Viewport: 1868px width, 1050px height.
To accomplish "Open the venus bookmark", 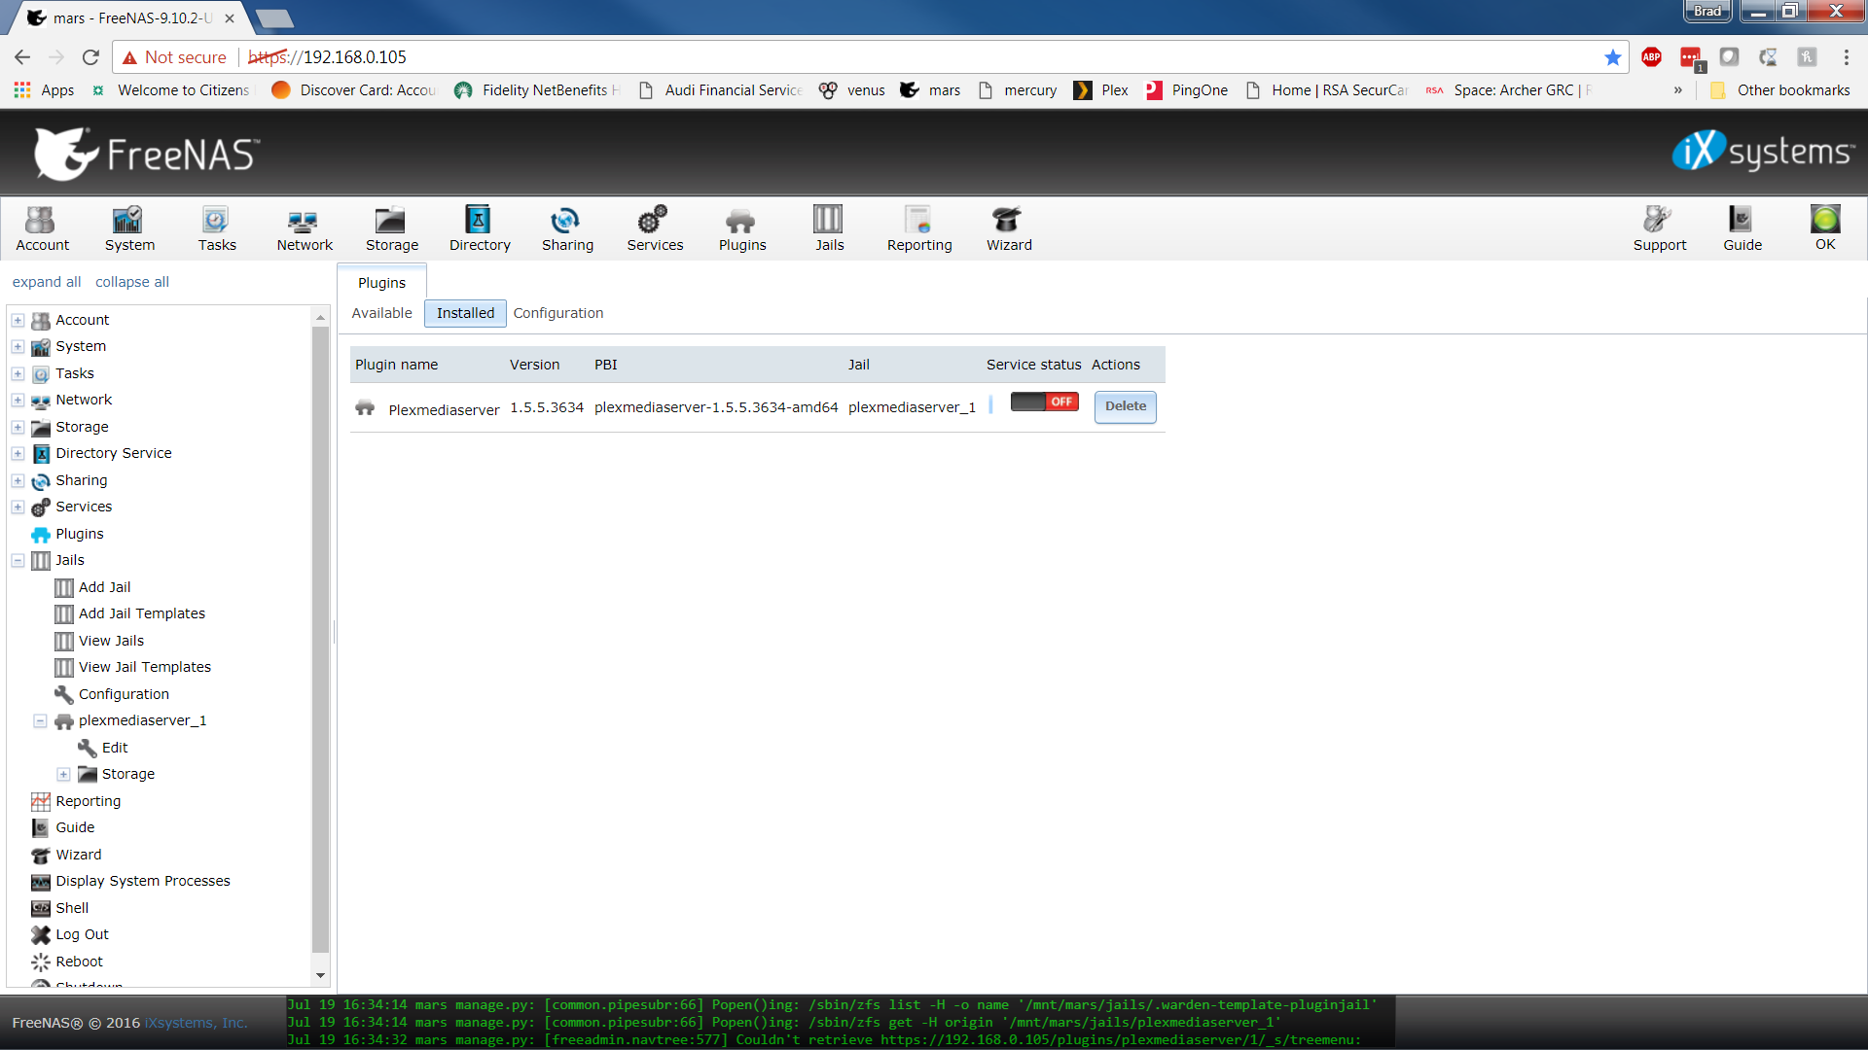I will pos(851,90).
